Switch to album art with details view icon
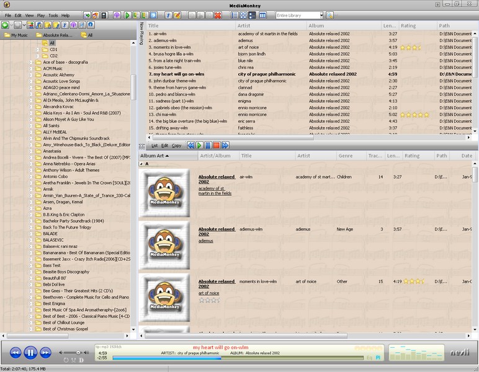 [252, 15]
